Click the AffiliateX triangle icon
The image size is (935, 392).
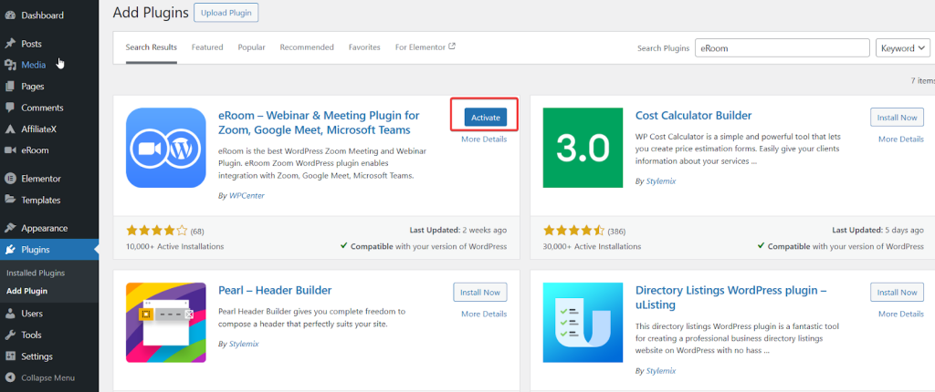[x=10, y=129]
